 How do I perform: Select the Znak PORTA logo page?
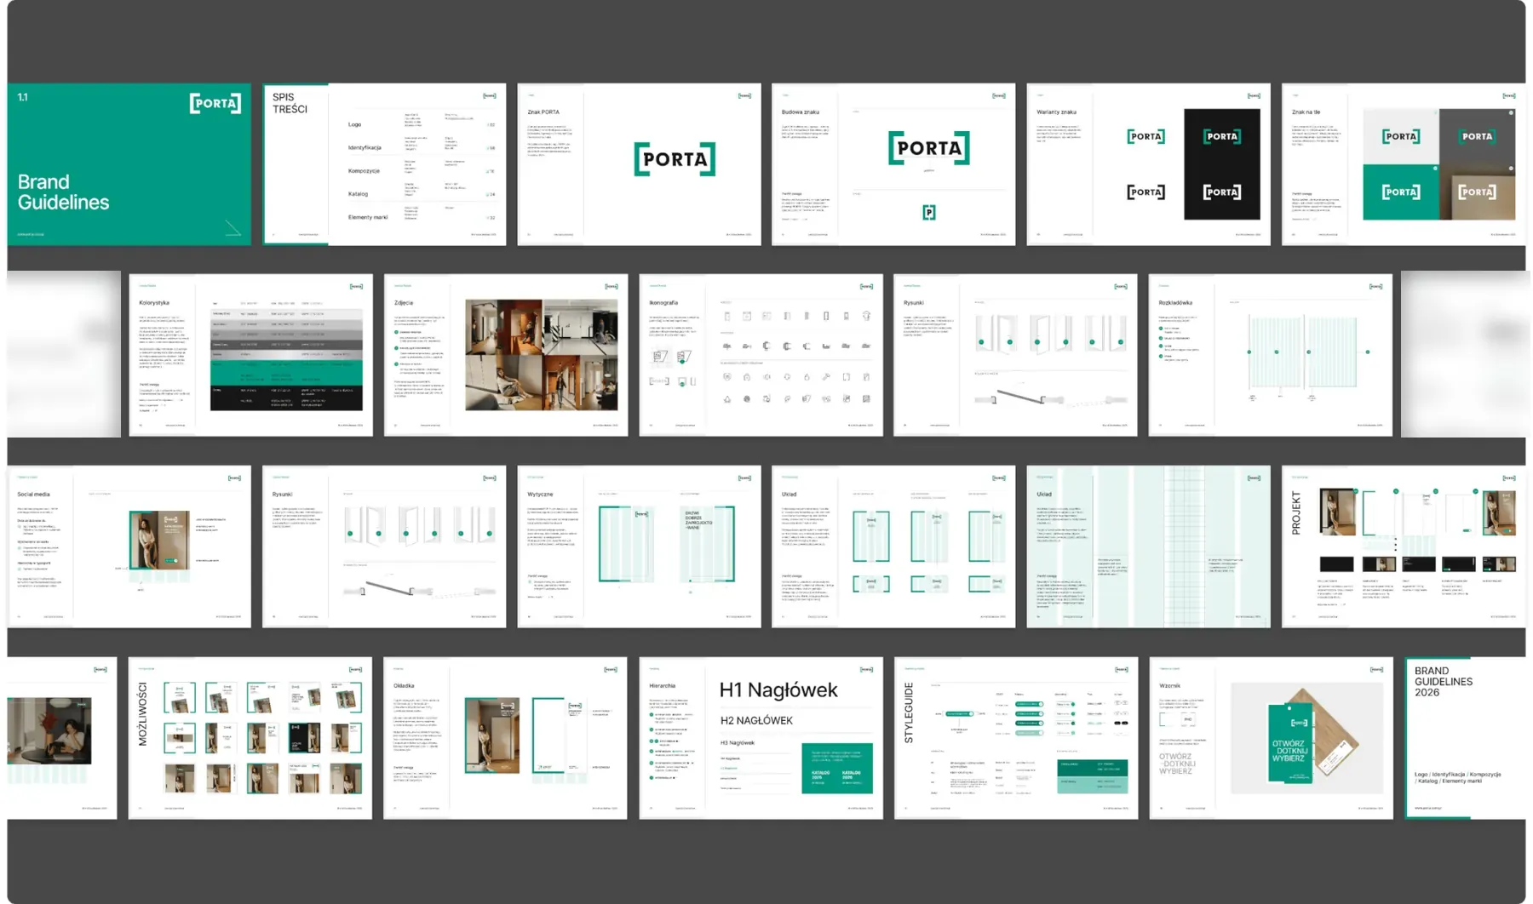(639, 164)
